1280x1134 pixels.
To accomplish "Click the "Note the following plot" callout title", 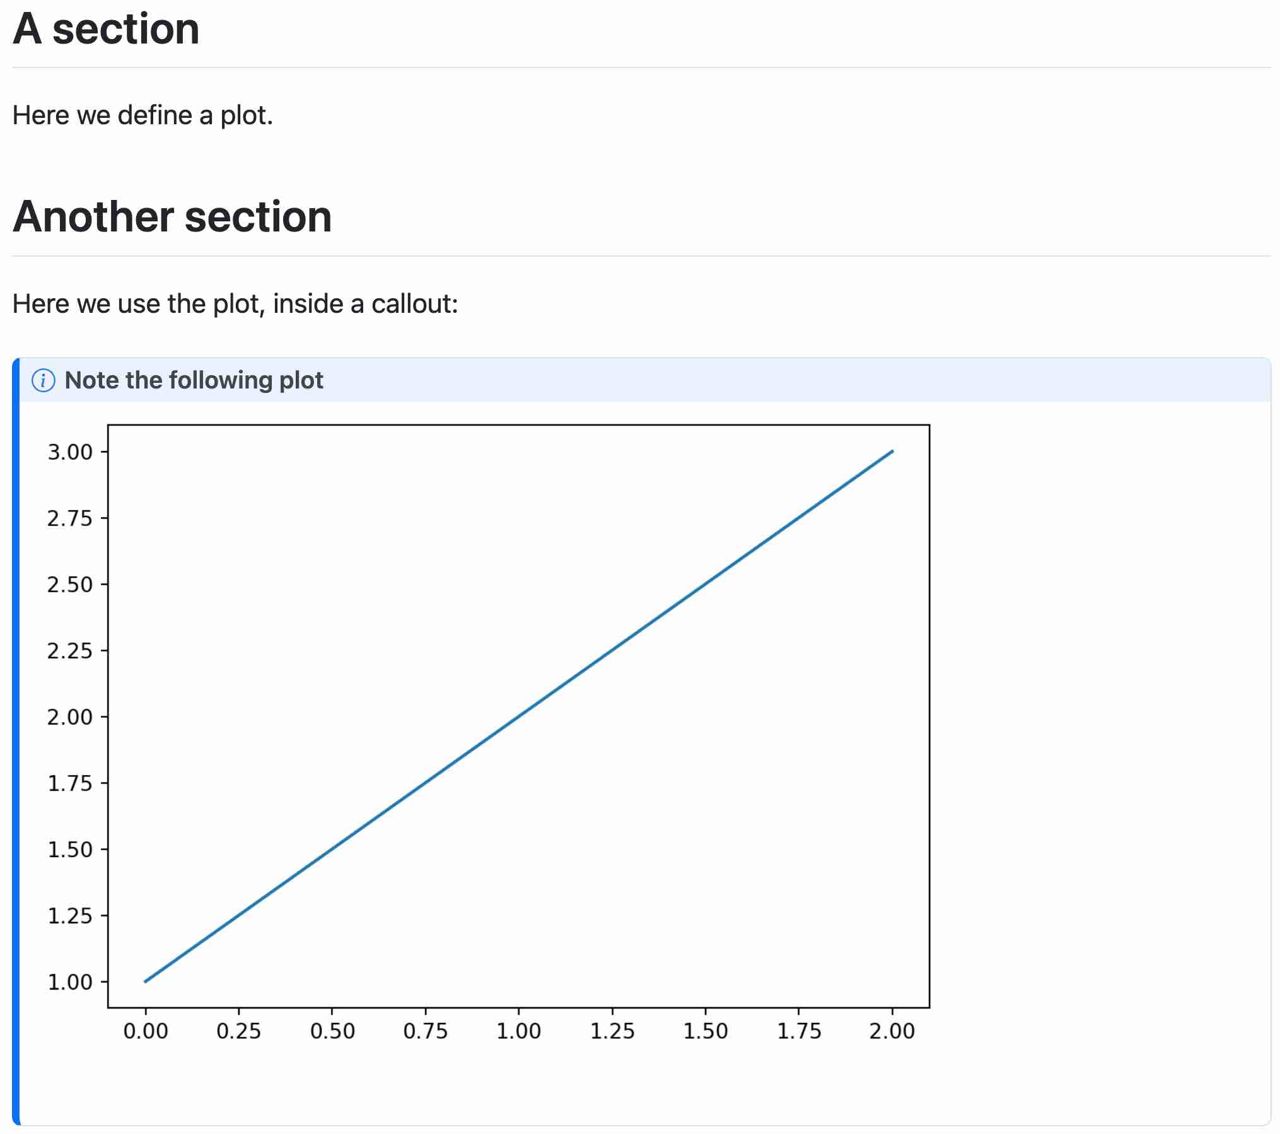I will (194, 380).
